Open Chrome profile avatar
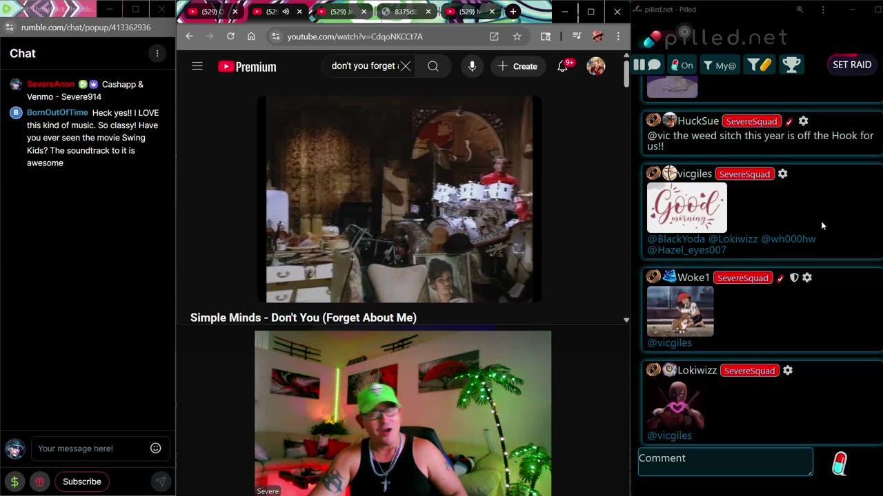The height and width of the screenshot is (496, 883). [x=597, y=37]
